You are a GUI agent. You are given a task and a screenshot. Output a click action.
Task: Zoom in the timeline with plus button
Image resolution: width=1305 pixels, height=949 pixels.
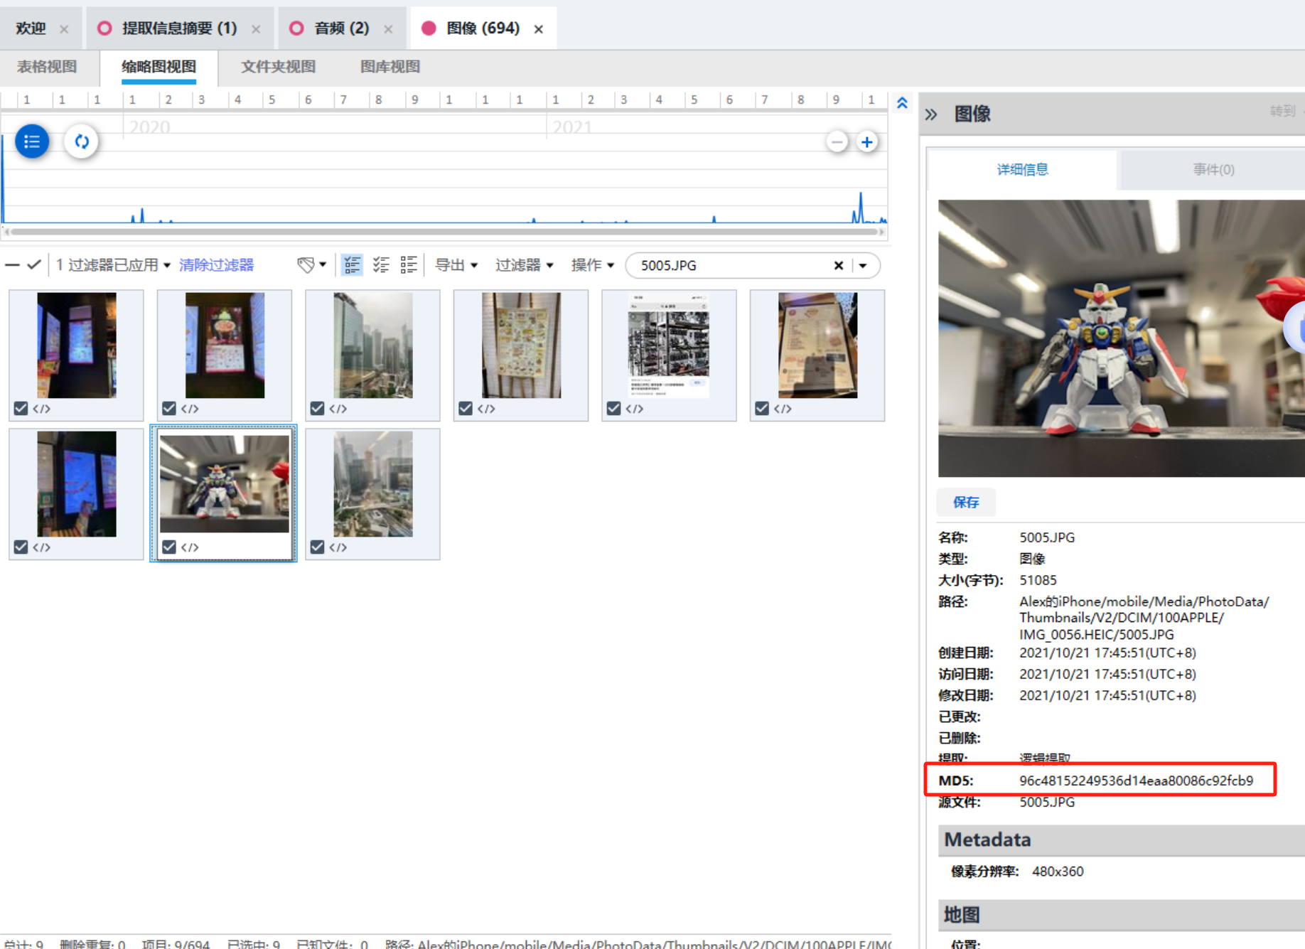click(x=866, y=142)
